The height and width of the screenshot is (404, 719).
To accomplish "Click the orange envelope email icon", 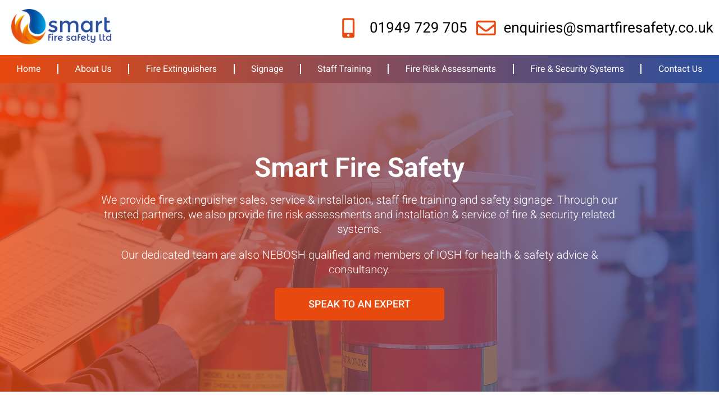I will pos(486,28).
